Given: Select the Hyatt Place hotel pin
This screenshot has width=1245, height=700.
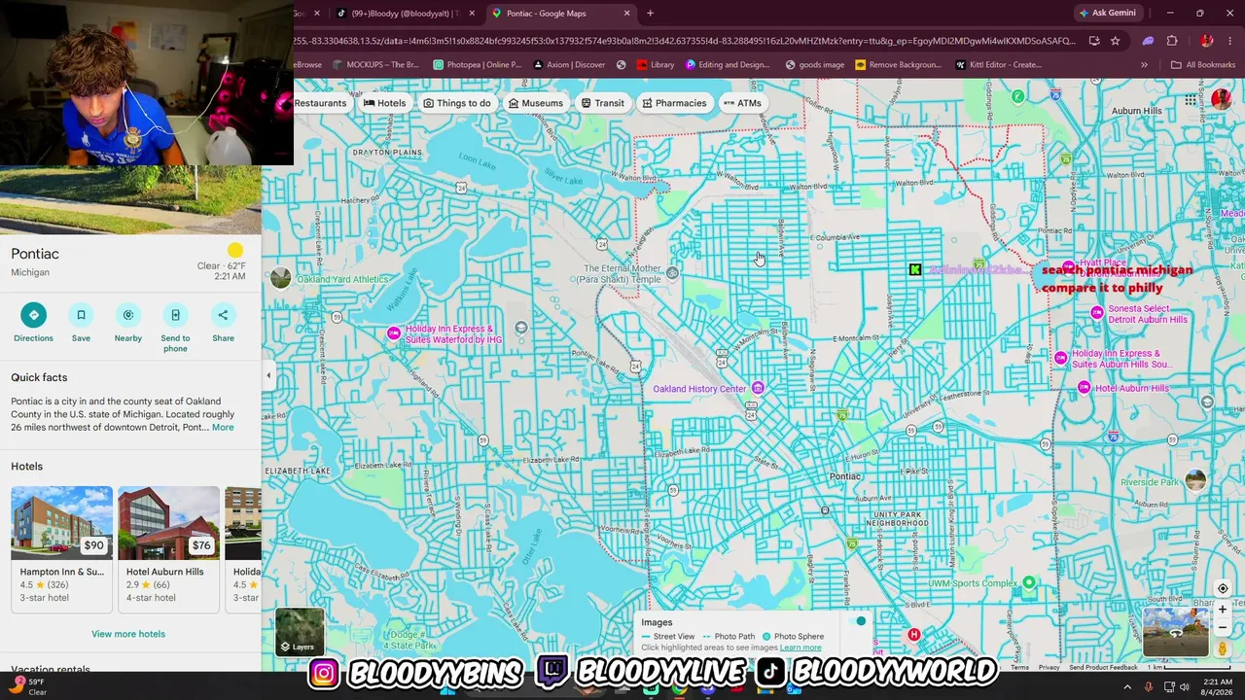Looking at the screenshot, I should coord(1069,265).
